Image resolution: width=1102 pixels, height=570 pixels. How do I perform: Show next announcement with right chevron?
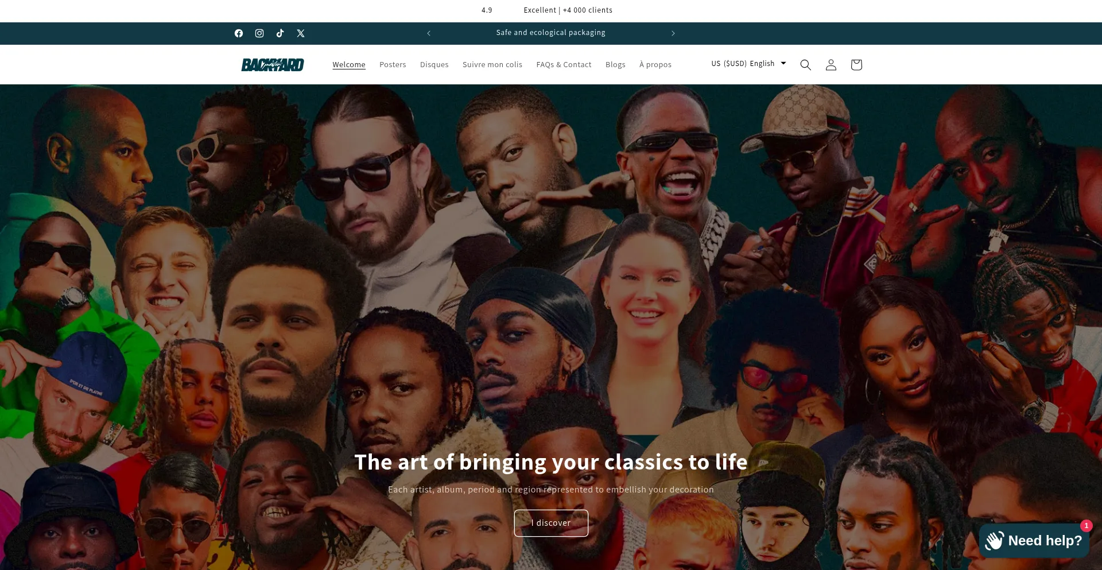[x=673, y=33]
